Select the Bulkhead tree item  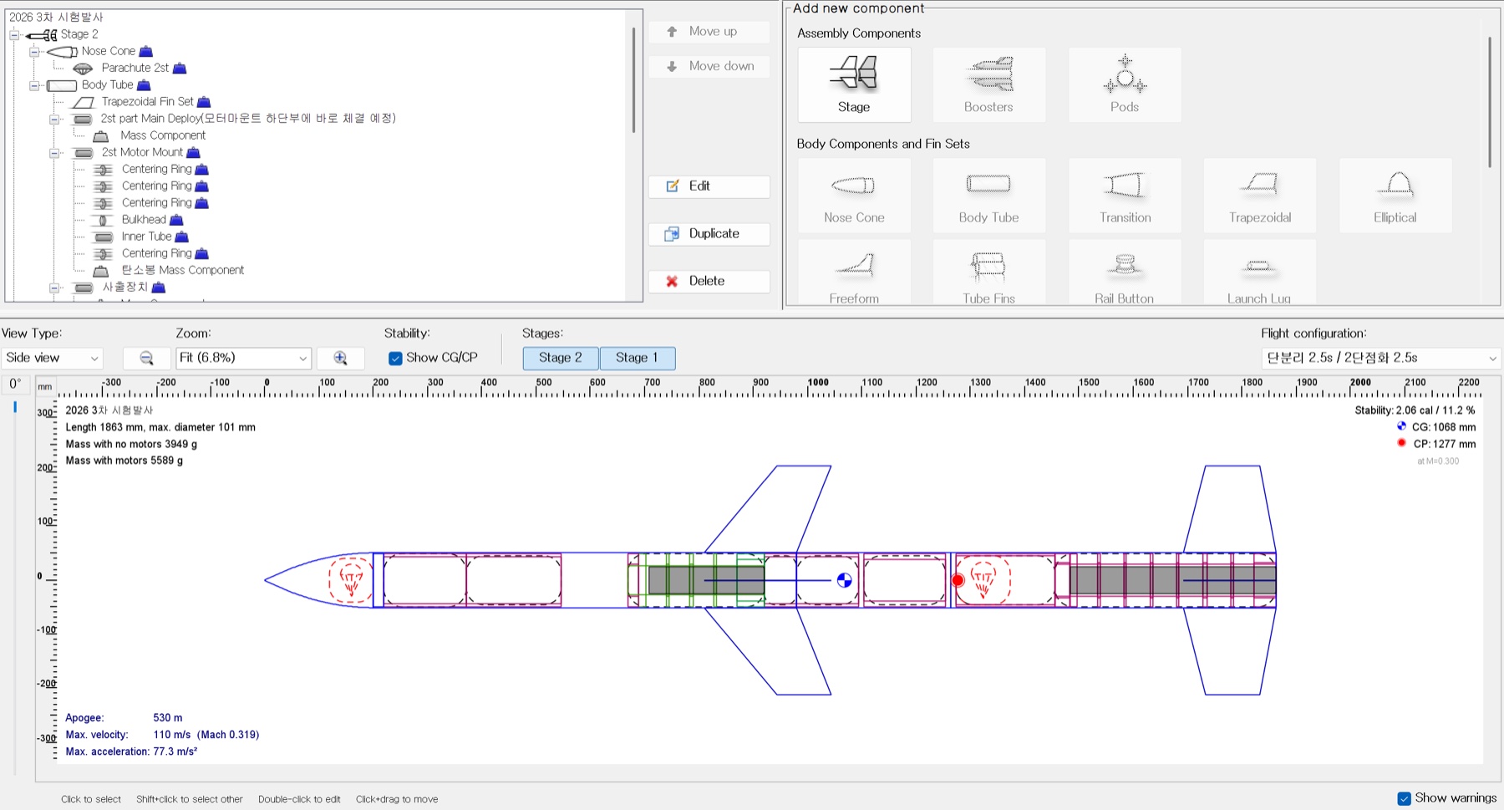click(144, 220)
